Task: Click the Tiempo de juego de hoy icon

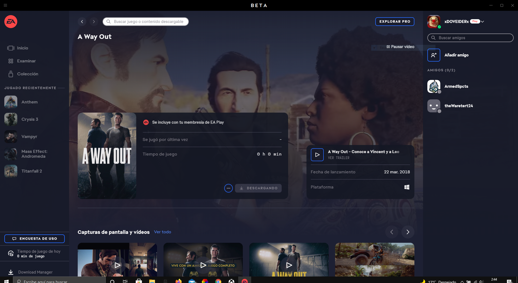Action: coord(11,253)
